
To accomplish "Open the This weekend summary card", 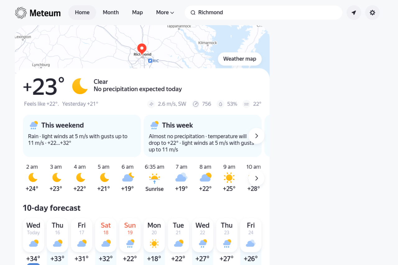I will [x=82, y=136].
